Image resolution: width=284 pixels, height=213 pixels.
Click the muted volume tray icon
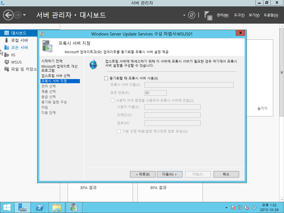(x=247, y=207)
